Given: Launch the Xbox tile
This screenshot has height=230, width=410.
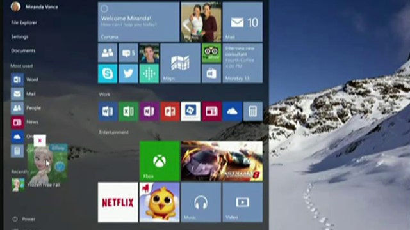Looking at the screenshot, I should click(160, 161).
